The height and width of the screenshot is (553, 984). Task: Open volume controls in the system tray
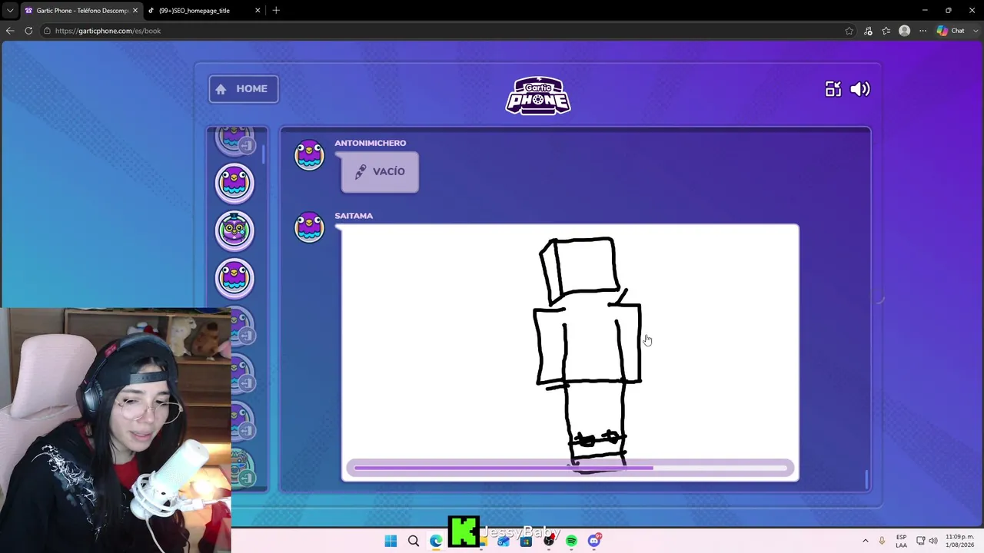click(x=932, y=541)
